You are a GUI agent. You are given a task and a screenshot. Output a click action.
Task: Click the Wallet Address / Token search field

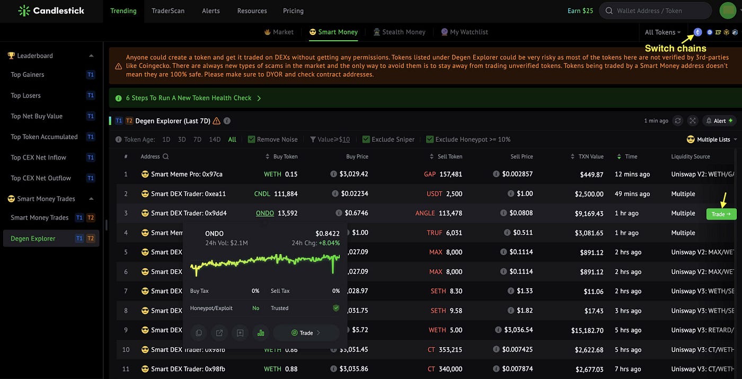655,11
